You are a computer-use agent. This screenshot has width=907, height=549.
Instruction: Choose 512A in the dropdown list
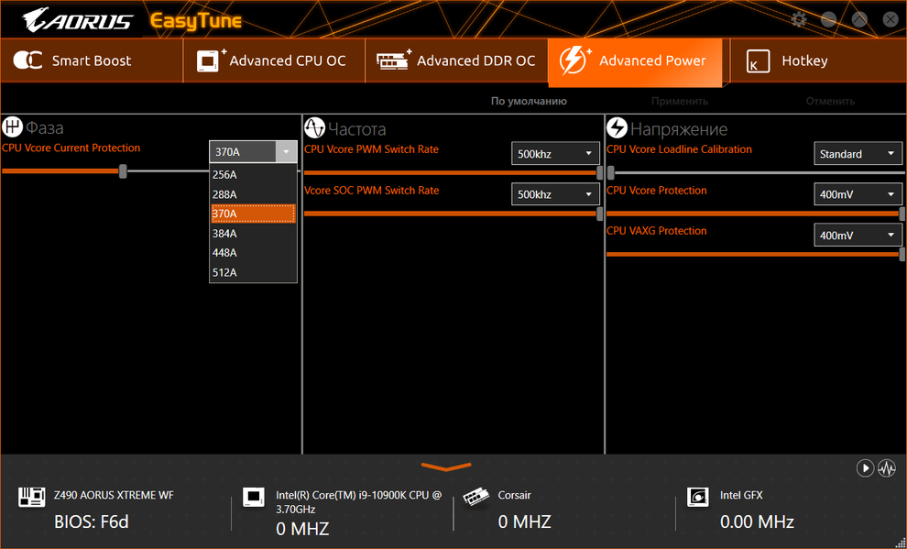tap(254, 272)
